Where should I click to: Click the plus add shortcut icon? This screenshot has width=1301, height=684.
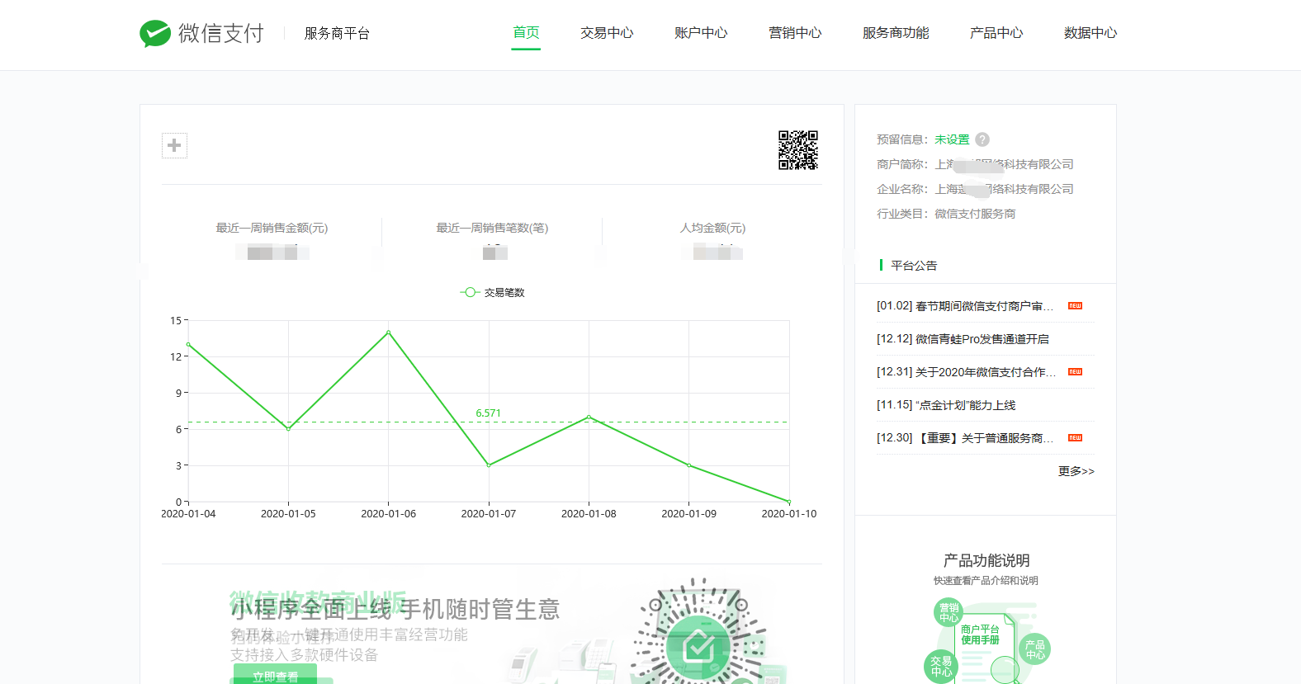174,145
